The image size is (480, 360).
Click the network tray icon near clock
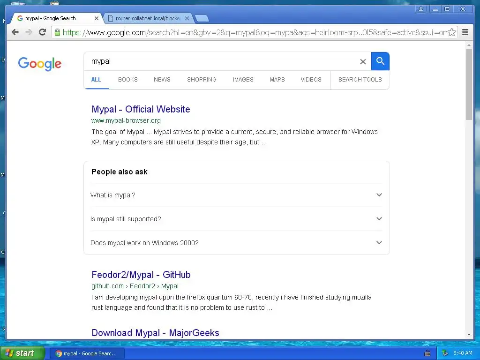click(x=445, y=353)
